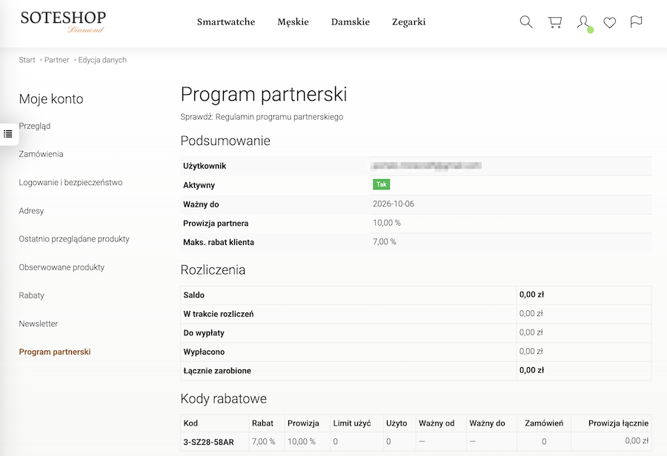Click the Ważny do column header
The image size is (667, 456).
tap(487, 423)
